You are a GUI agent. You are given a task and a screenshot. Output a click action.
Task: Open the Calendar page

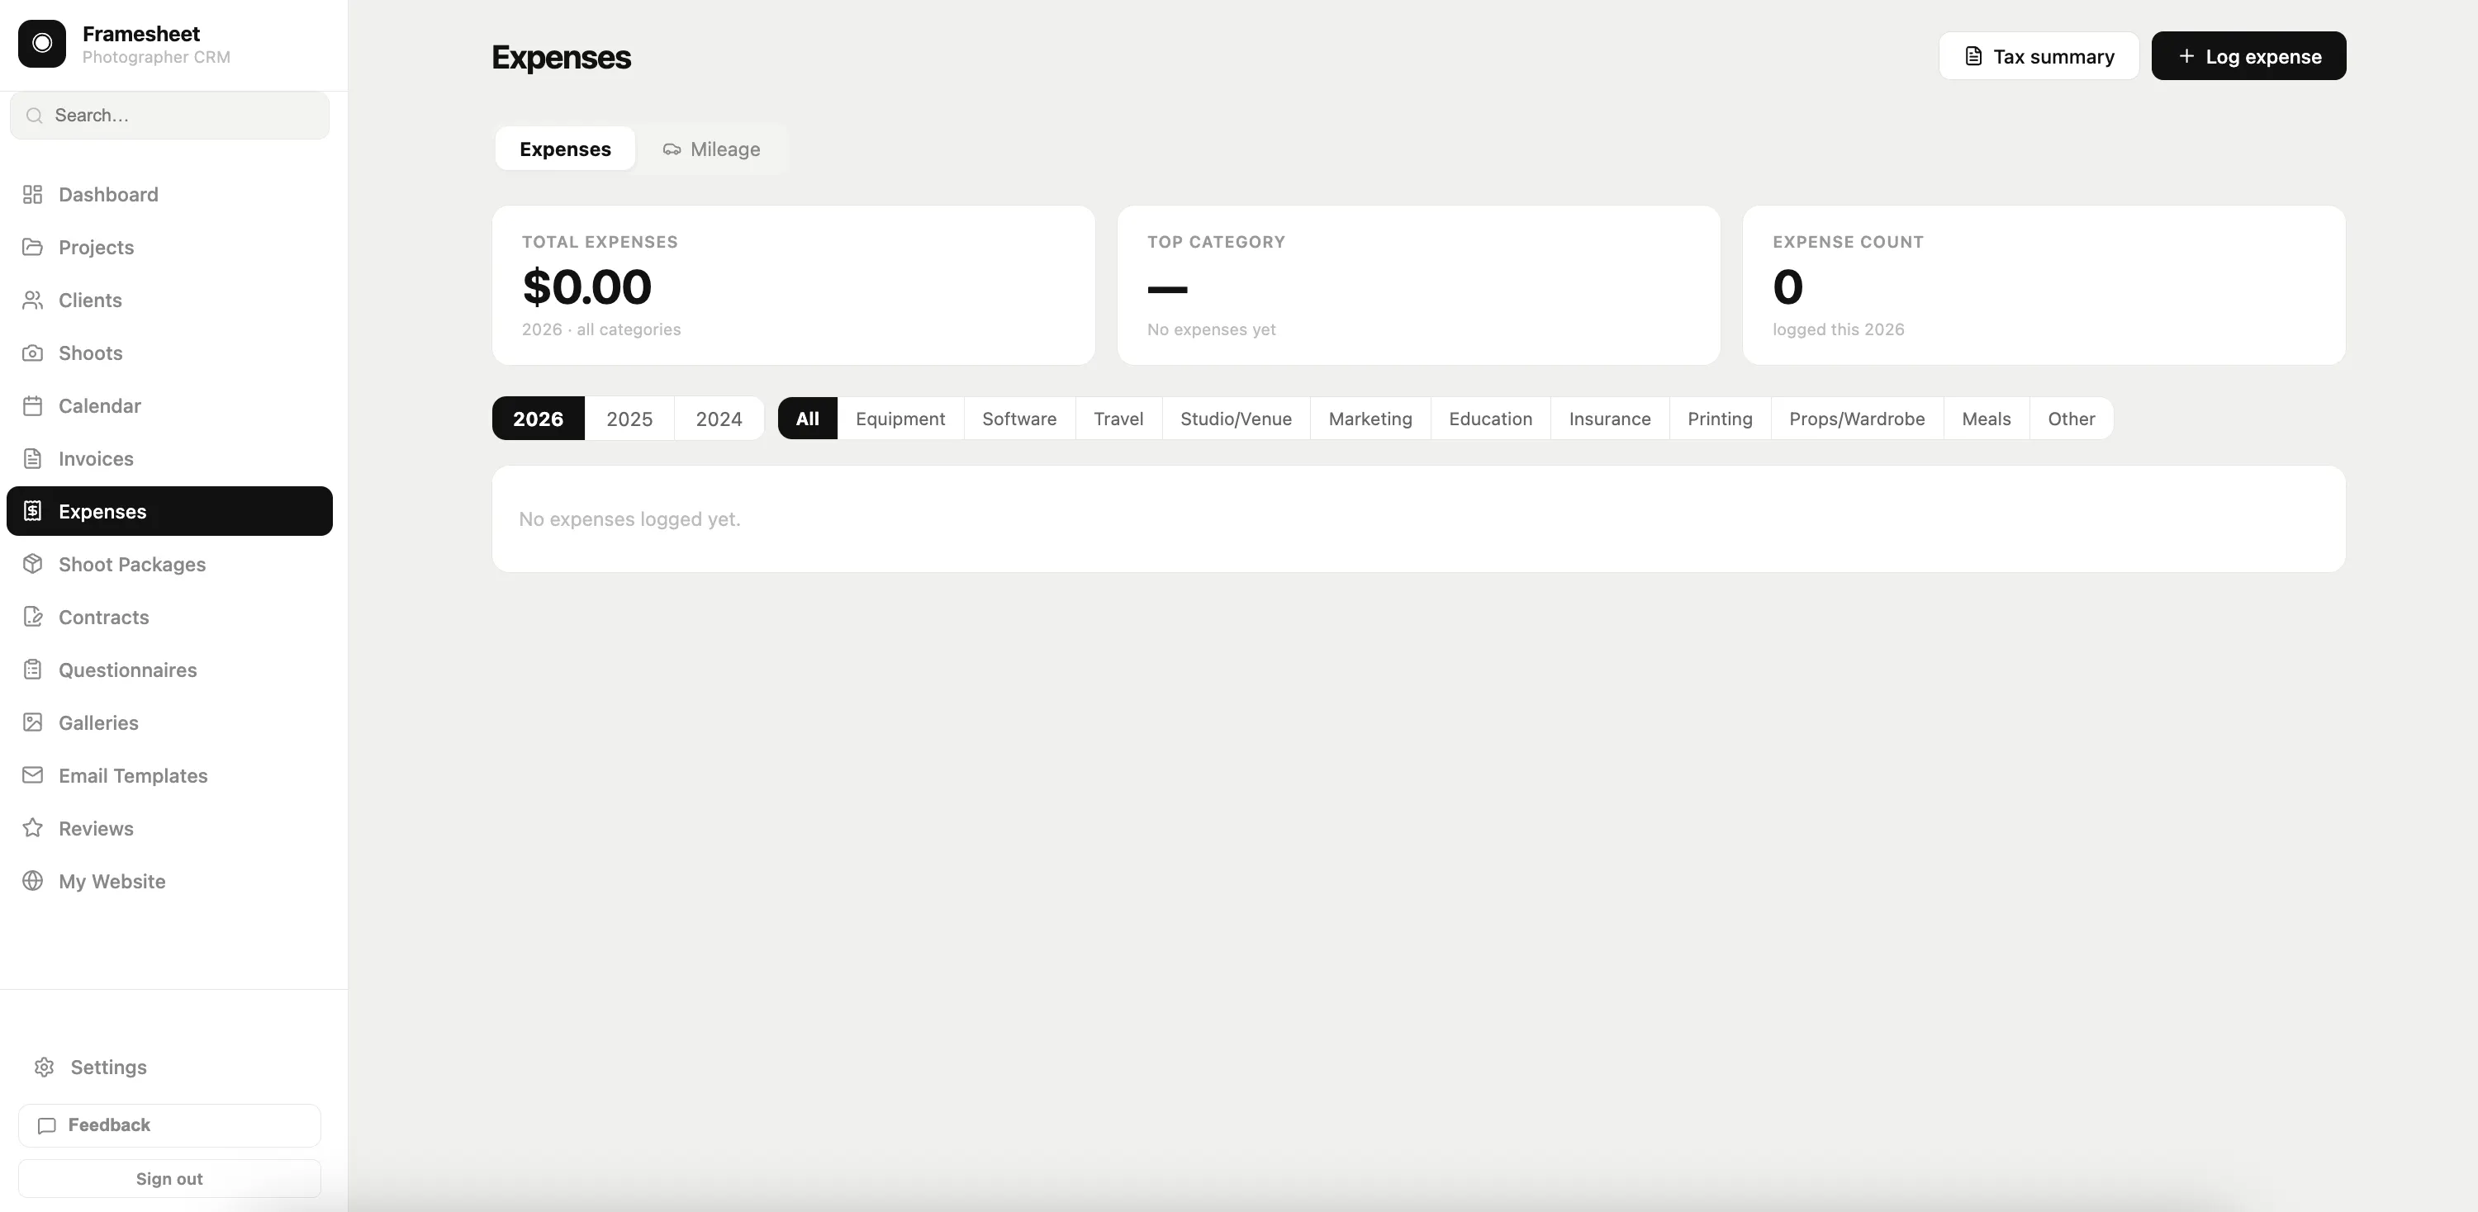[x=169, y=405]
